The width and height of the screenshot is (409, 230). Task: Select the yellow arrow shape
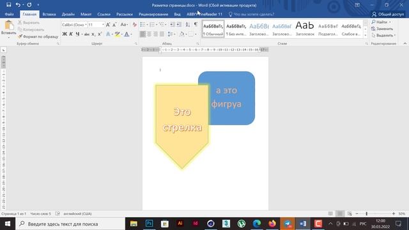click(181, 126)
